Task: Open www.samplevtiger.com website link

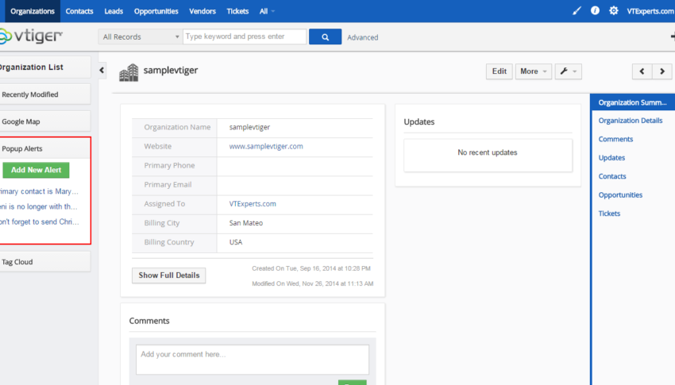Action: pos(266,146)
